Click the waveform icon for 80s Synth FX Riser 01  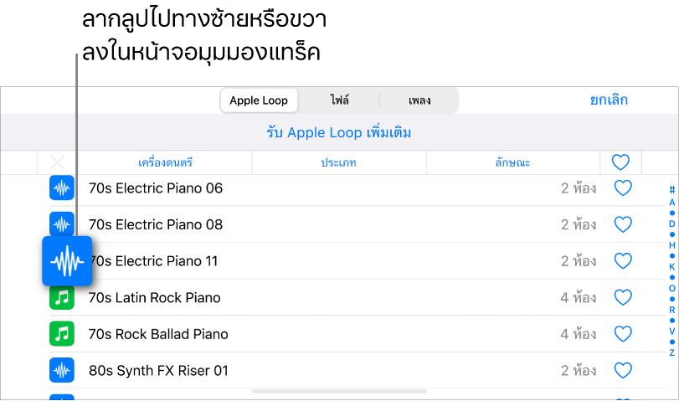(61, 370)
